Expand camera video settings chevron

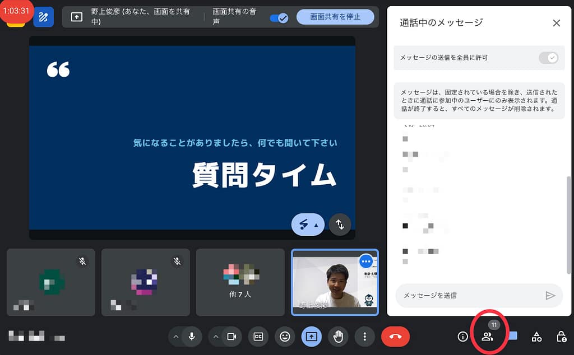(215, 337)
